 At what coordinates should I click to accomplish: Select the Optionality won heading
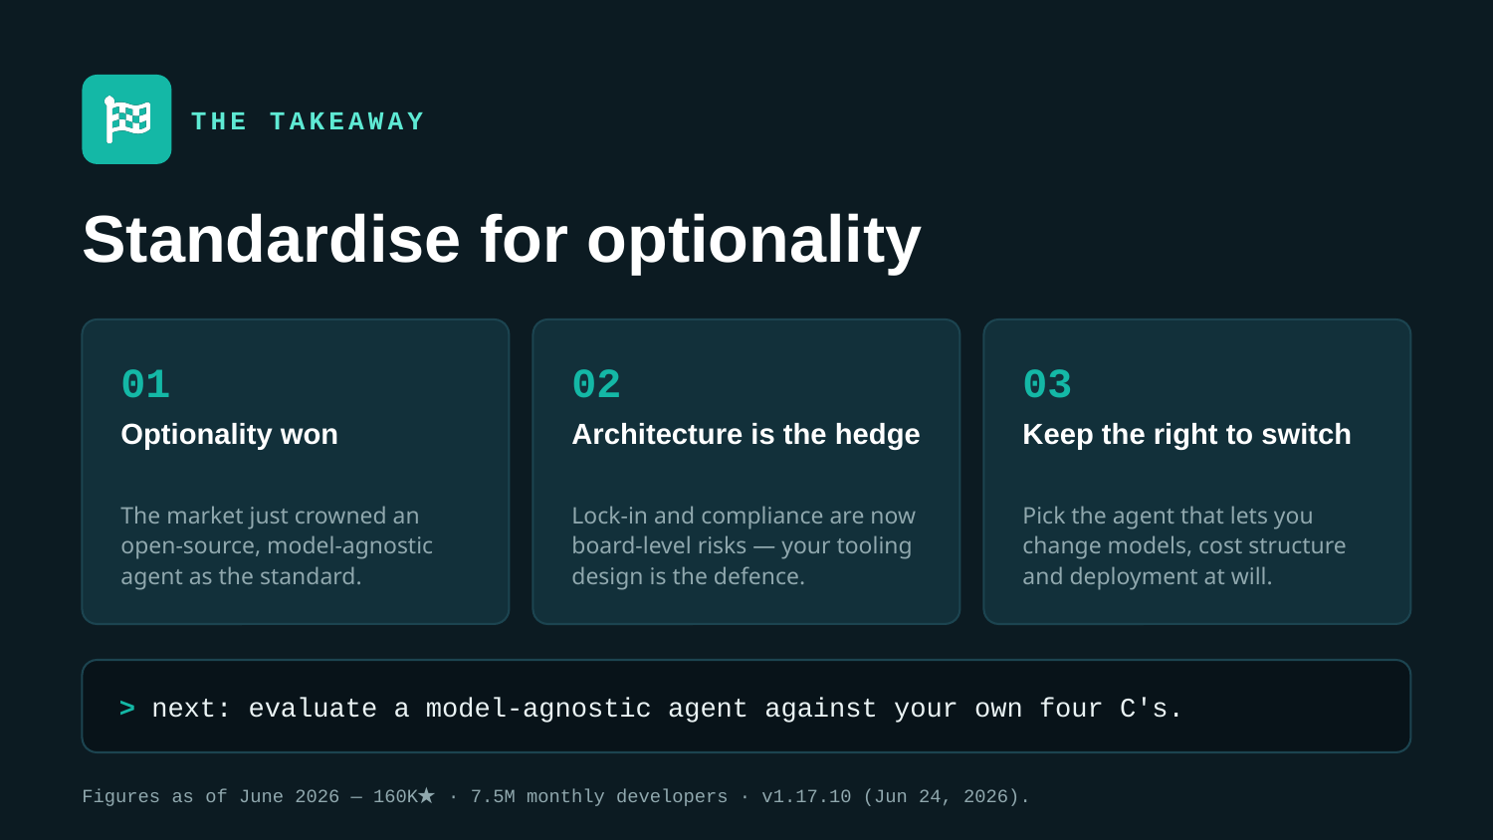[229, 434]
